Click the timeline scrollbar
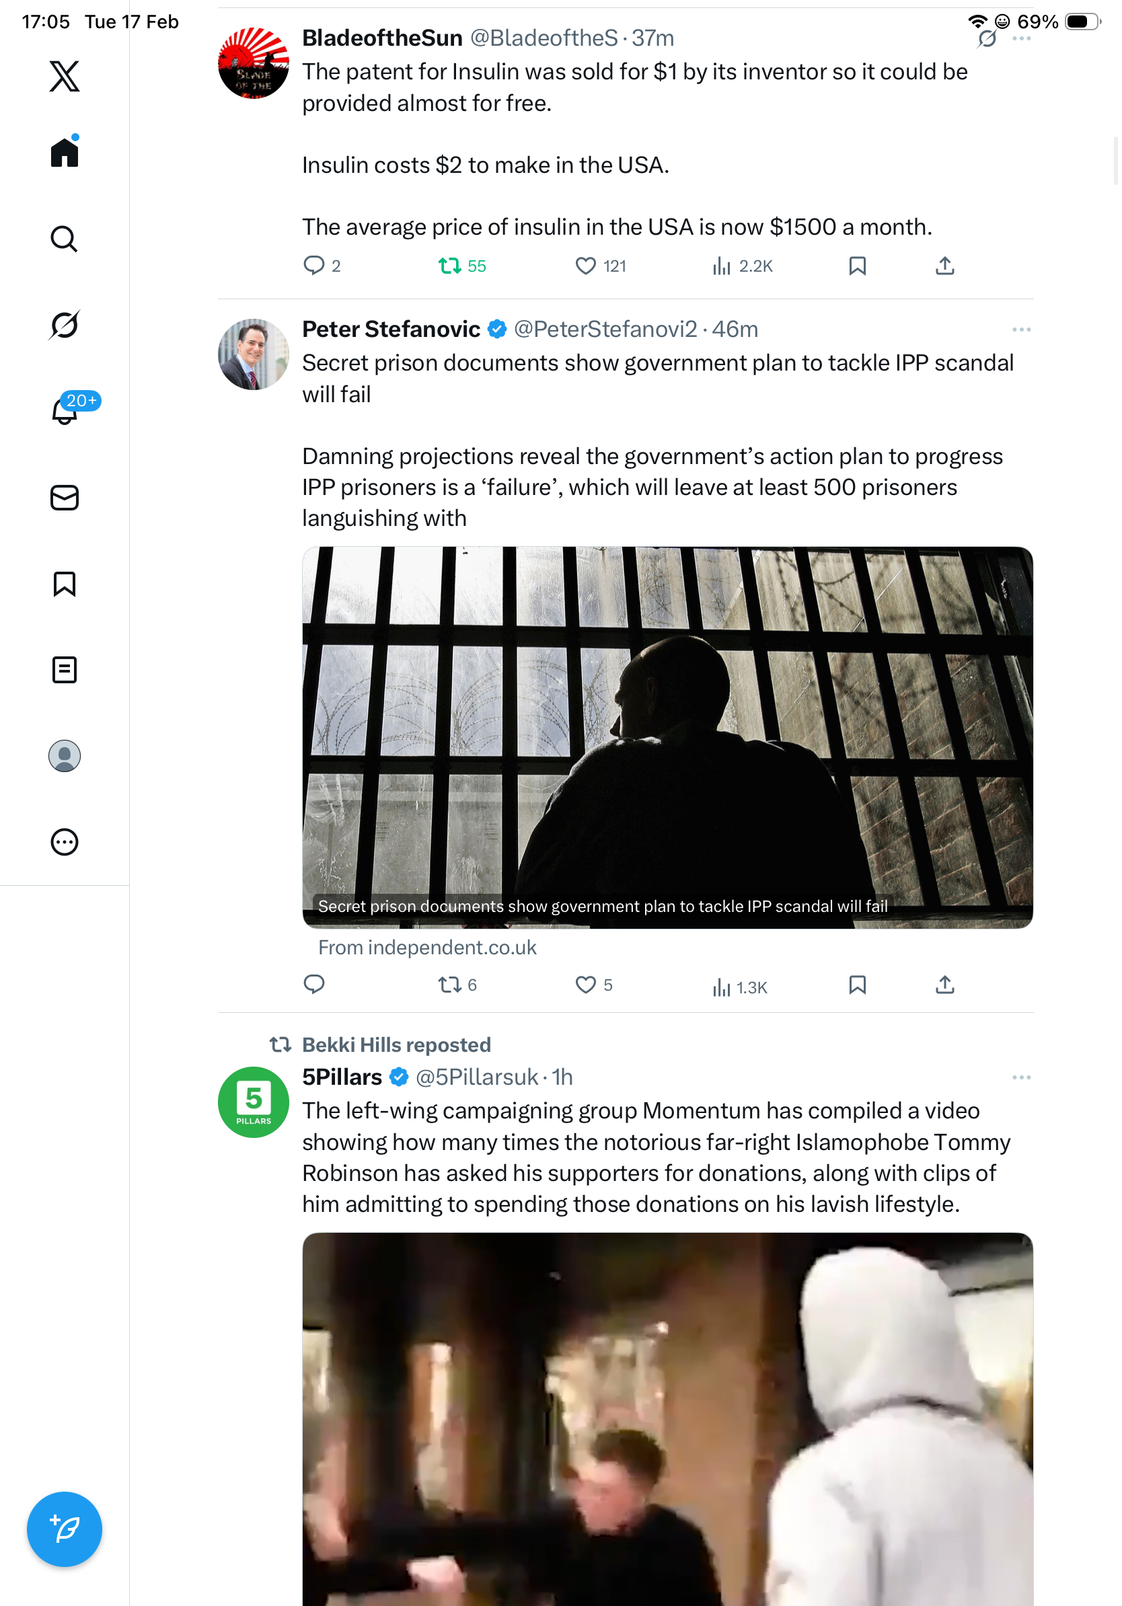 point(1117,161)
